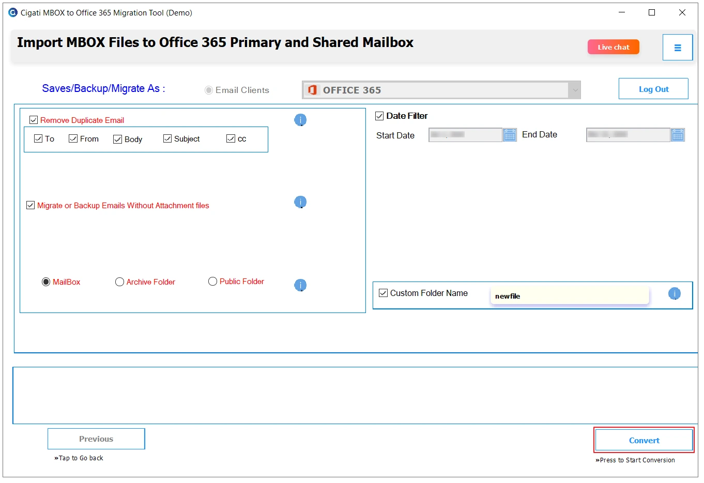Toggle Migrate Emails Without Attachment files checkbox
The image size is (704, 483).
(x=30, y=205)
